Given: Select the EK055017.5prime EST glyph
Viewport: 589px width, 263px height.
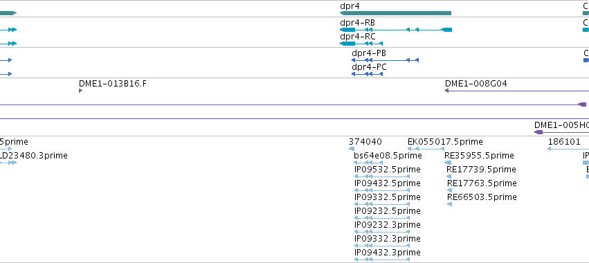Looking at the screenshot, I should pos(426,149).
